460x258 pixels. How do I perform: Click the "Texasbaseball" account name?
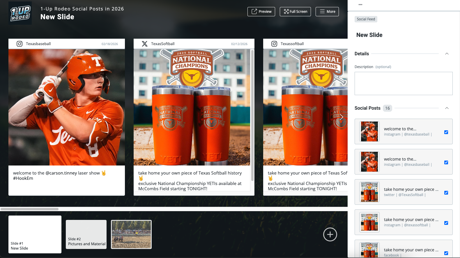(x=38, y=44)
